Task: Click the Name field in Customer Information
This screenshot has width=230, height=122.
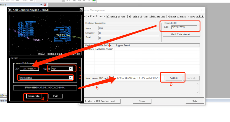Action: point(129,28)
